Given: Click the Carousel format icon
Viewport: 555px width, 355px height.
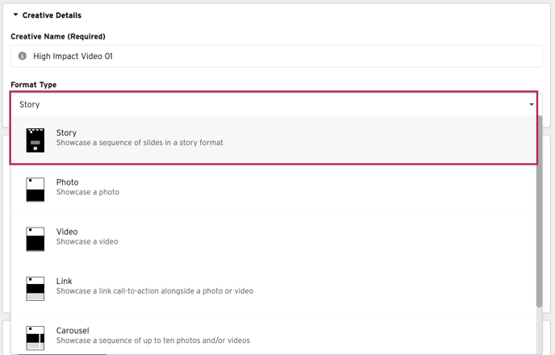Looking at the screenshot, I should pos(35,337).
